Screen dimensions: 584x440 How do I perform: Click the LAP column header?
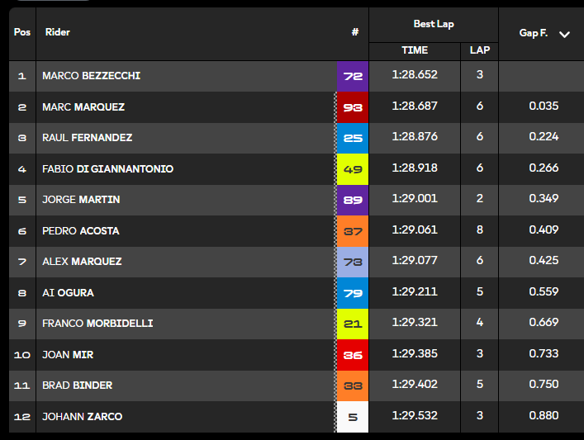point(480,50)
